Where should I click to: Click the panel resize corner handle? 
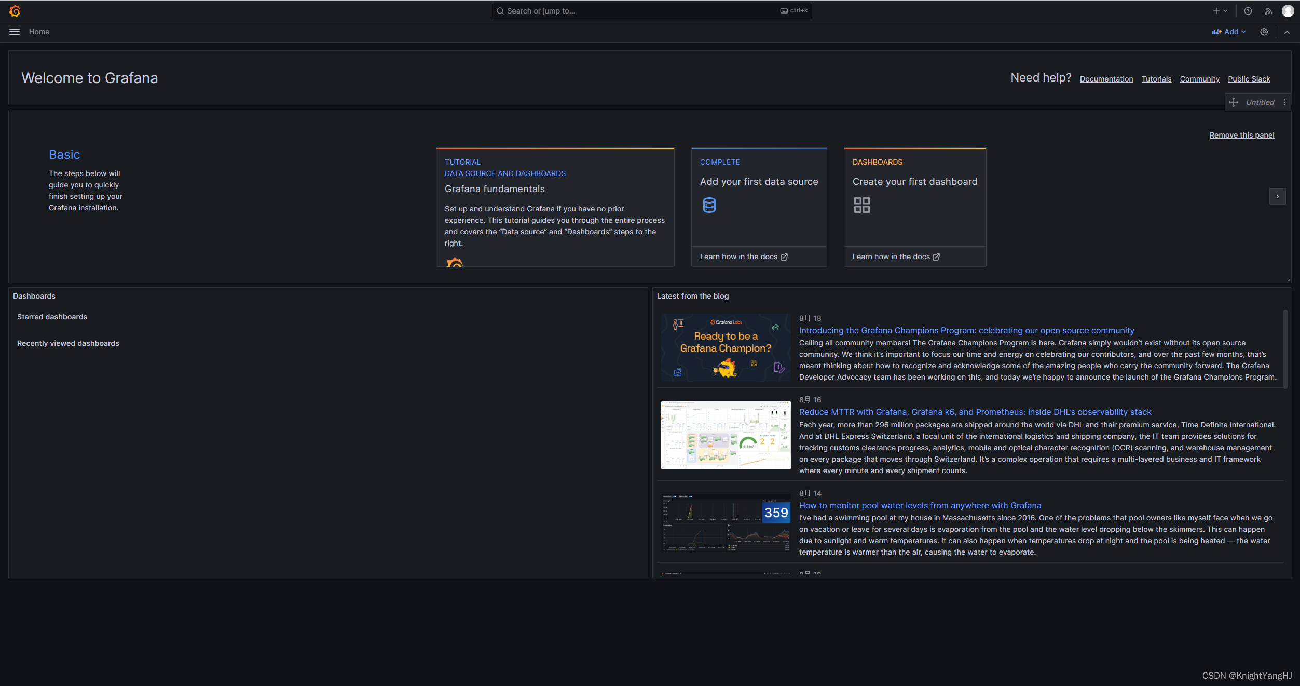[1289, 280]
